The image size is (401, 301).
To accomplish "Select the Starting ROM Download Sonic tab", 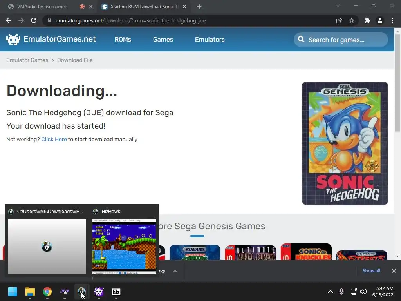I will 145,7.
